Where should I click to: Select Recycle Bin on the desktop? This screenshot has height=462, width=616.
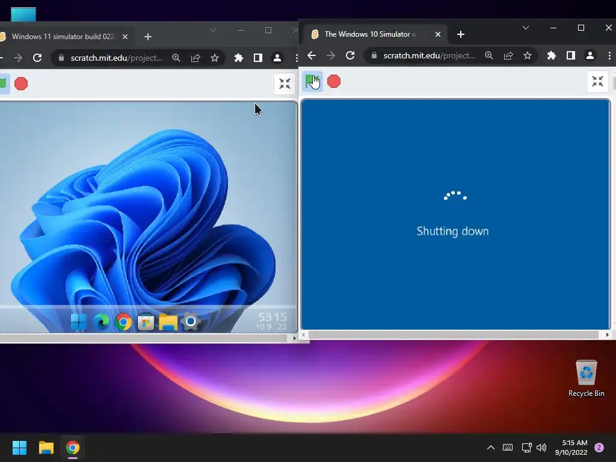tap(586, 378)
